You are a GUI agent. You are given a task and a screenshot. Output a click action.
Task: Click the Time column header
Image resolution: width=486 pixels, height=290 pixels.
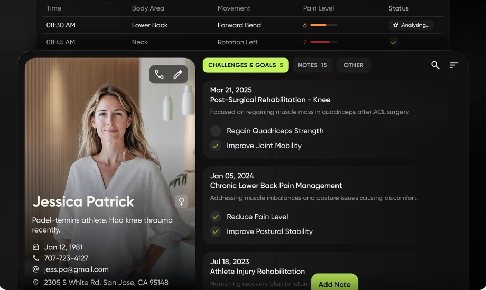tap(54, 8)
